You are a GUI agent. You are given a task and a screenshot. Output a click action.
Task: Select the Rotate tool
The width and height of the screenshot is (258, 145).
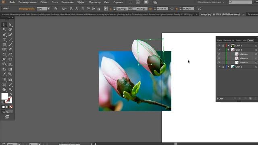(4, 54)
